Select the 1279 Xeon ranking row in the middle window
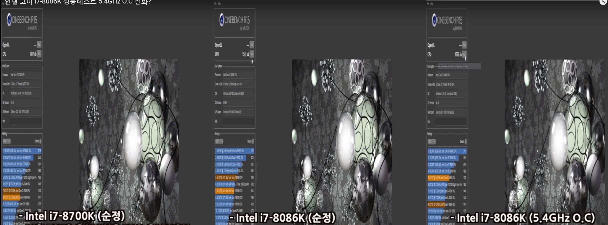The height and width of the screenshot is (225, 608). coord(235,211)
